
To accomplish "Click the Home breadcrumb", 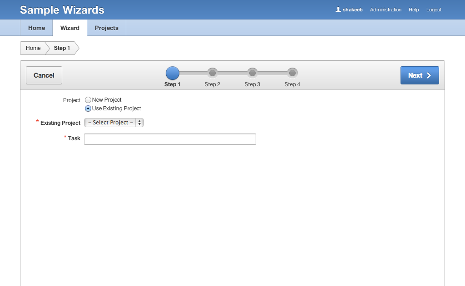I will click(33, 48).
